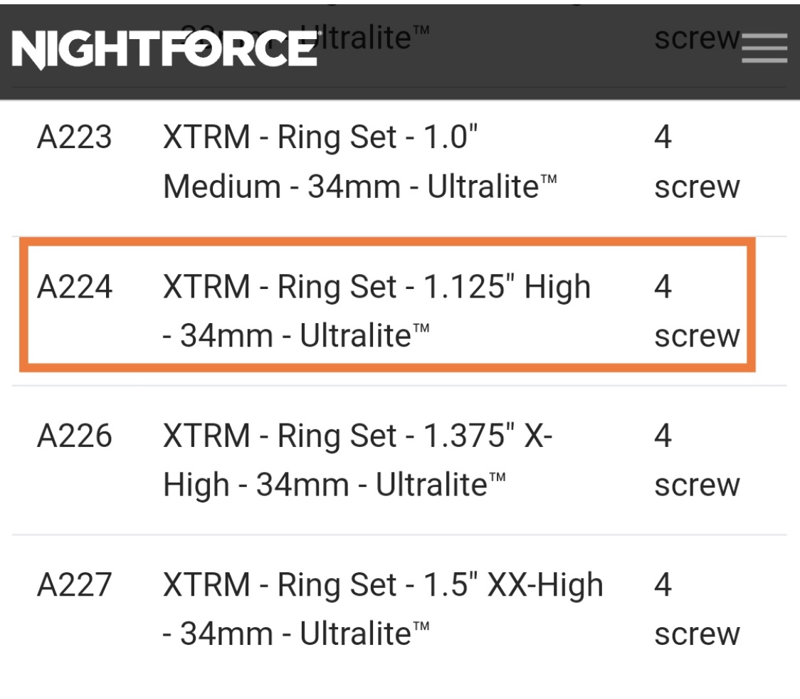Click "XTRM - Ring Set - 1.125" High" text
Image resolution: width=800 pixels, height=699 pixels.
(377, 287)
